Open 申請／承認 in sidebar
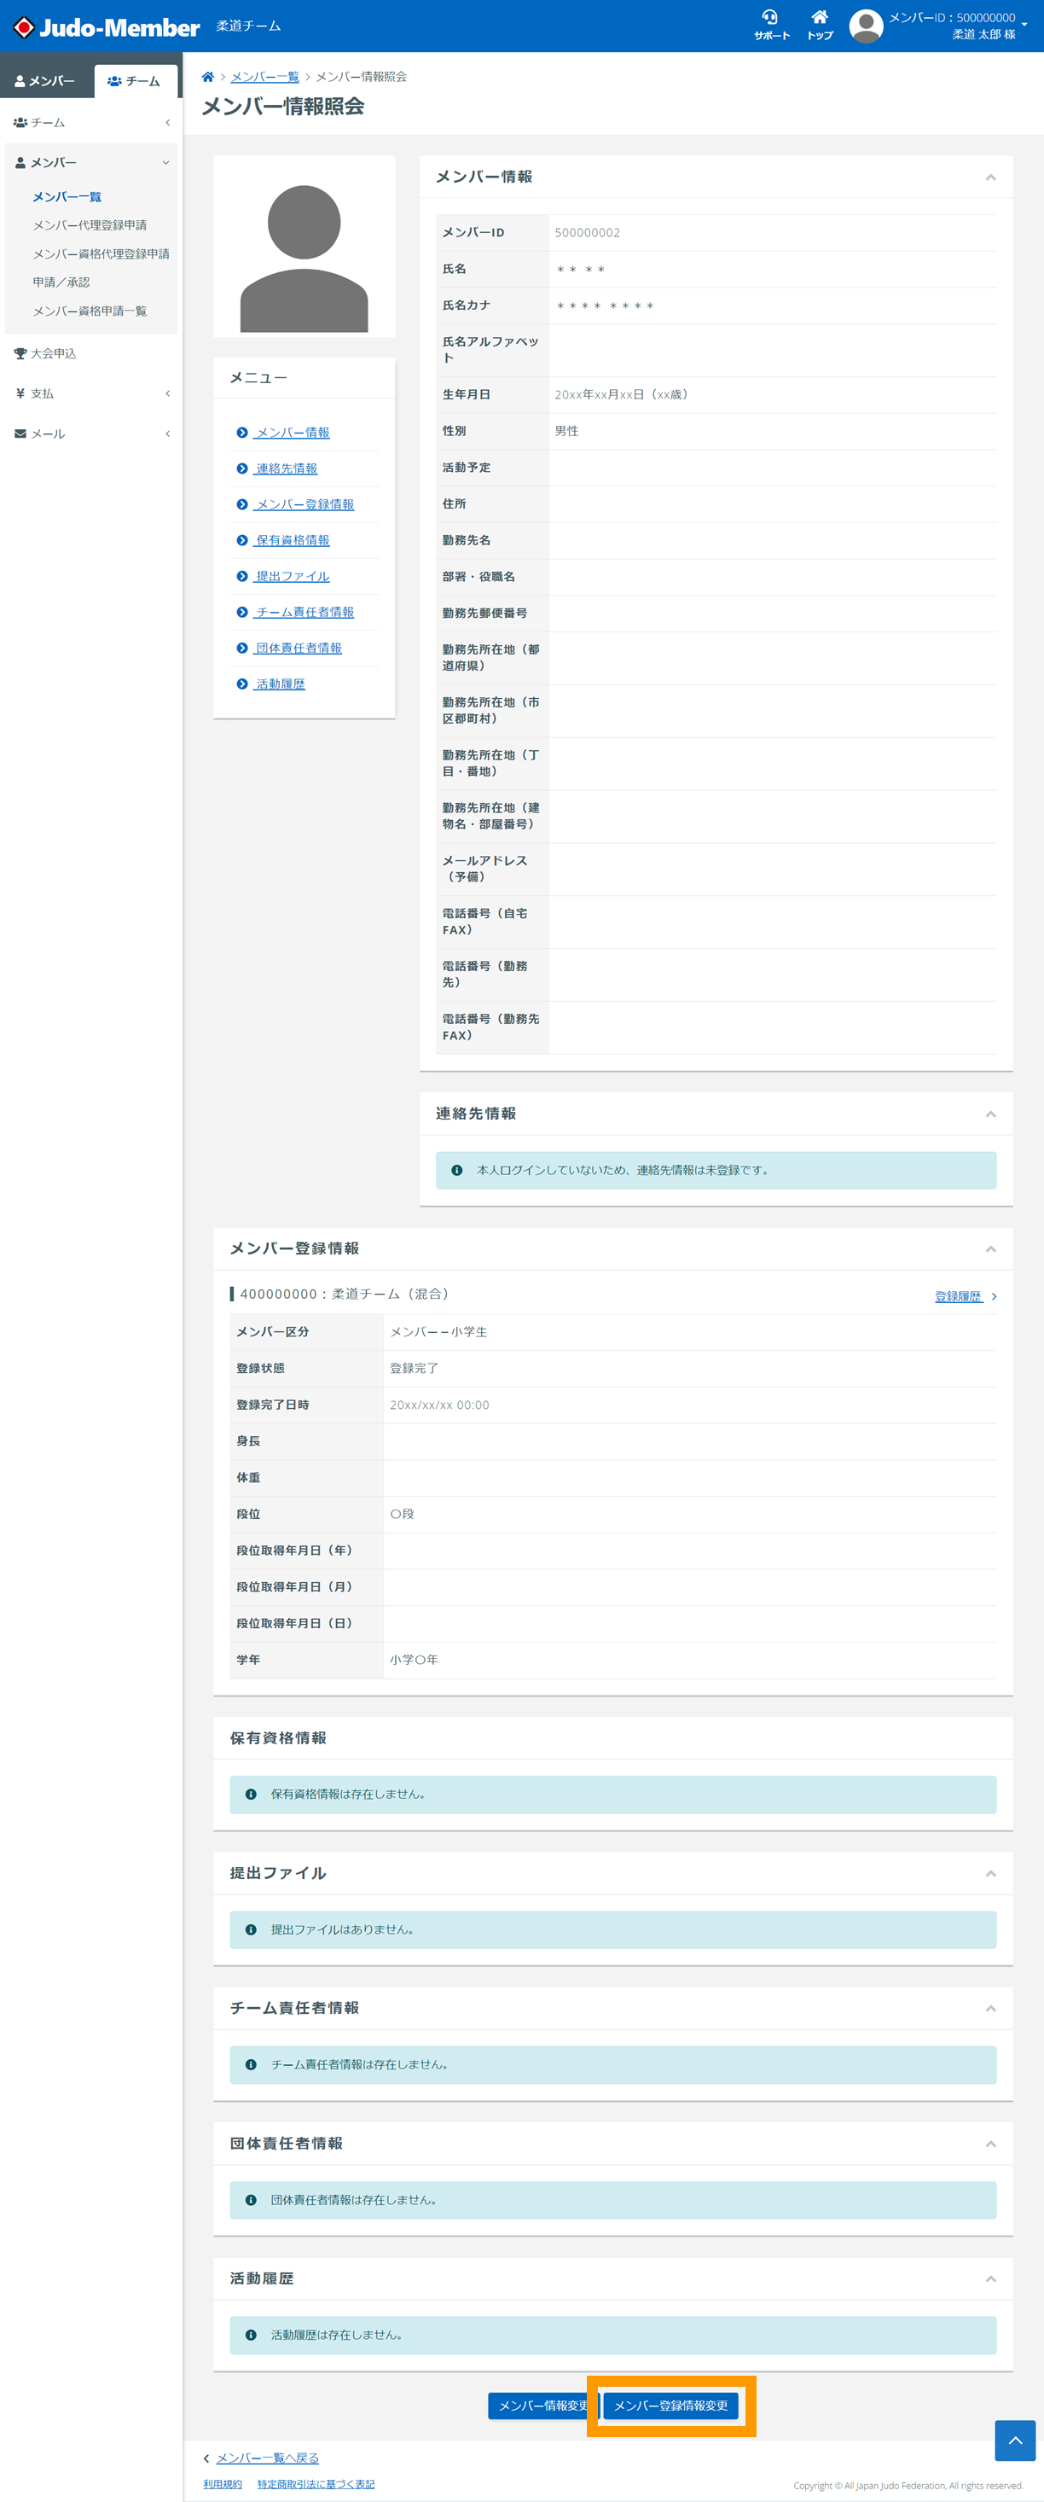The height and width of the screenshot is (2502, 1044). point(61,282)
